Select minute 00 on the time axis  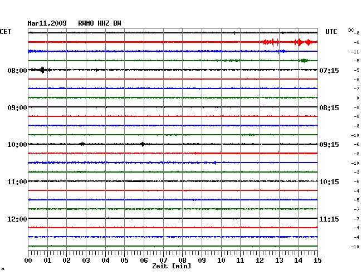coord(28,261)
